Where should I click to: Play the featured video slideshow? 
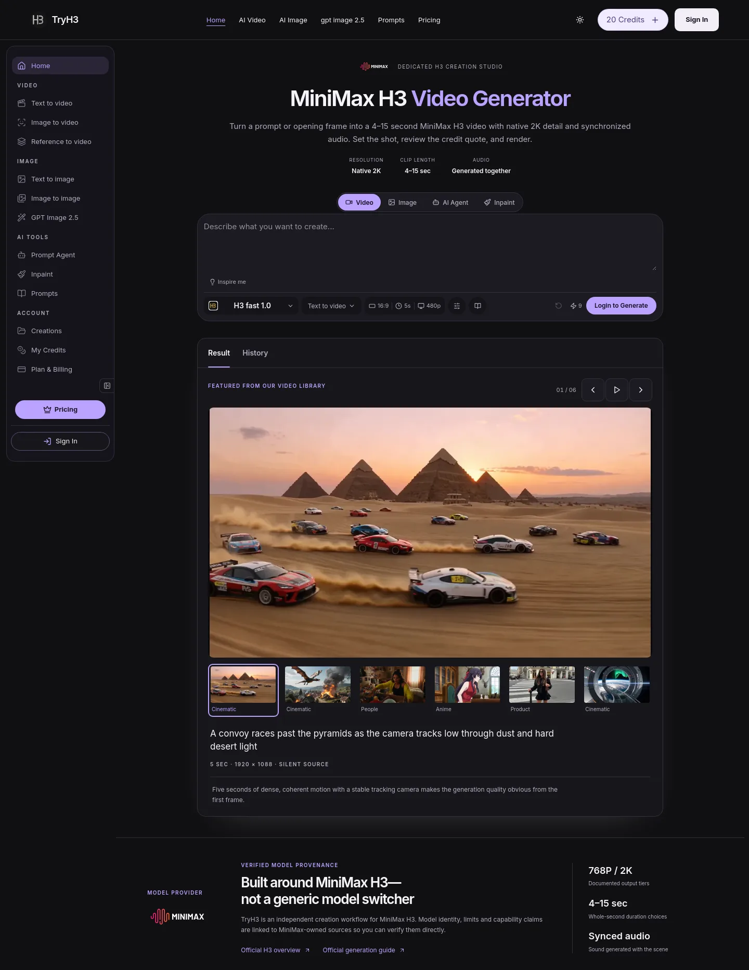coord(617,390)
